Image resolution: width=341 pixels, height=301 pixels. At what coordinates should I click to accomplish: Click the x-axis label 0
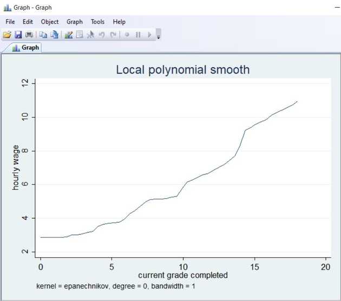(x=41, y=267)
